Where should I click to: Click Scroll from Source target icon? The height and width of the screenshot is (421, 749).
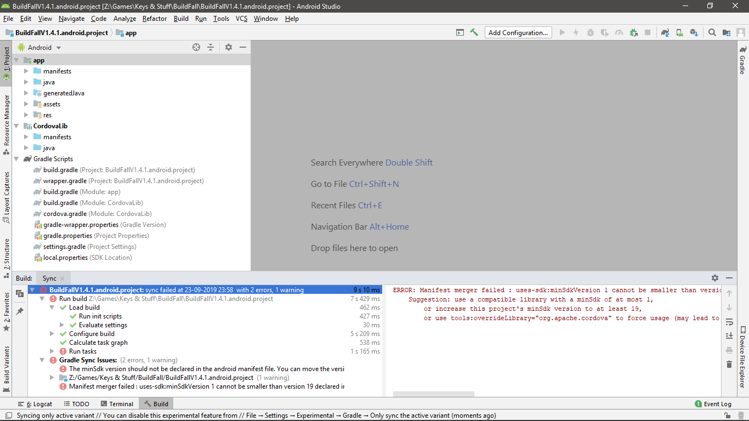coord(196,47)
